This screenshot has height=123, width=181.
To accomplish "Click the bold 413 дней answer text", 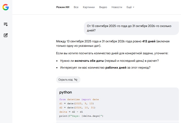I will pyautogui.click(x=149, y=41).
